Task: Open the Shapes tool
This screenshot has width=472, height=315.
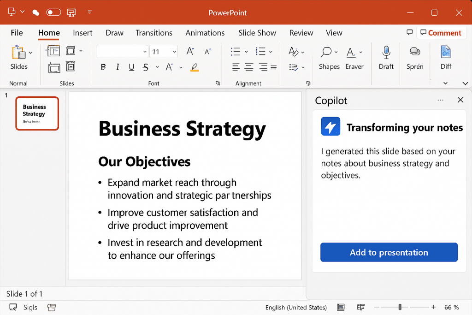Action: pos(329,52)
